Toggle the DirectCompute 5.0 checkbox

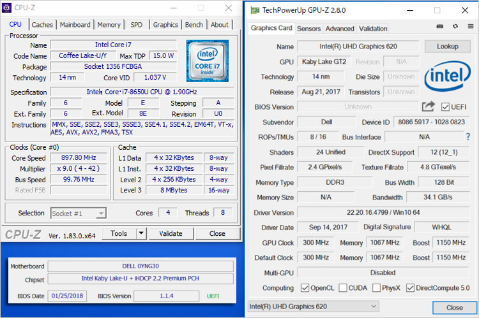410,287
